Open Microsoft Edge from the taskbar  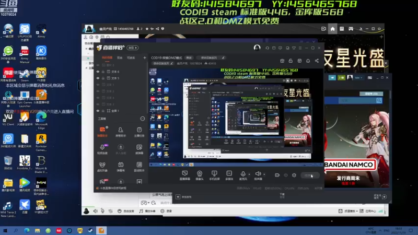click(27, 230)
